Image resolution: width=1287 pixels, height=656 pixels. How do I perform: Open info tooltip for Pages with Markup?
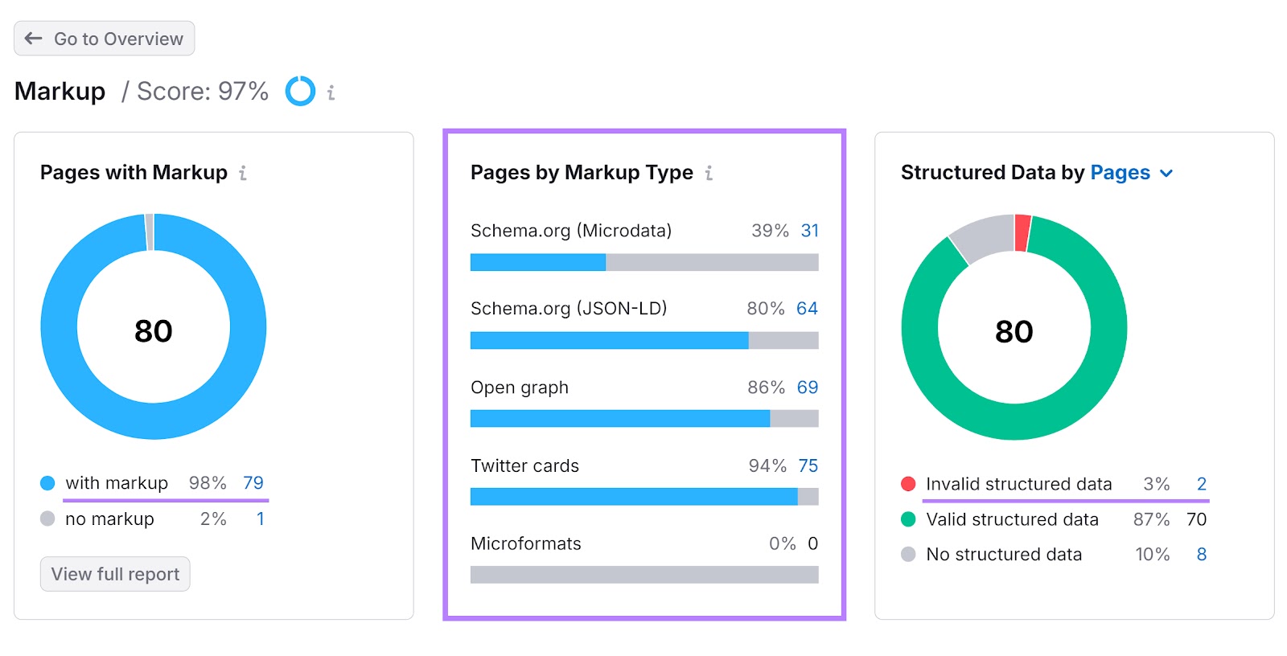[x=242, y=173]
